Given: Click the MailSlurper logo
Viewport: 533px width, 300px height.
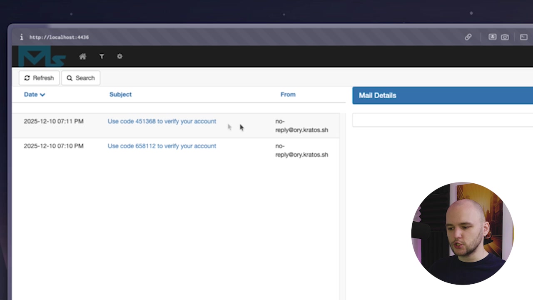Looking at the screenshot, I should point(40,56).
